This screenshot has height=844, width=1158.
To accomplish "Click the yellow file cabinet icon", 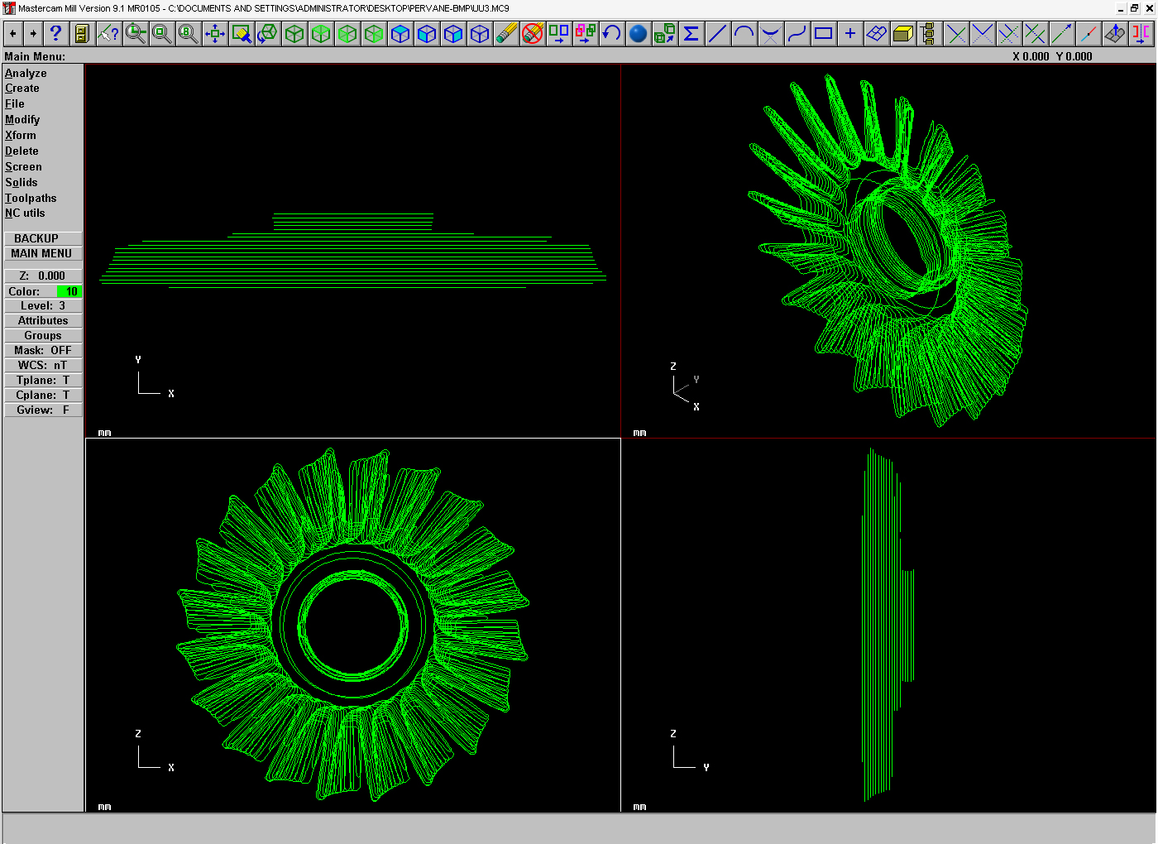I will click(x=81, y=34).
